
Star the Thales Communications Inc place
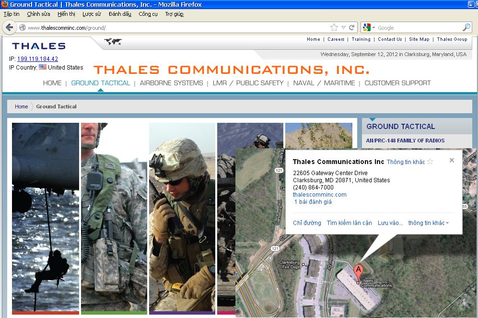[x=430, y=162]
